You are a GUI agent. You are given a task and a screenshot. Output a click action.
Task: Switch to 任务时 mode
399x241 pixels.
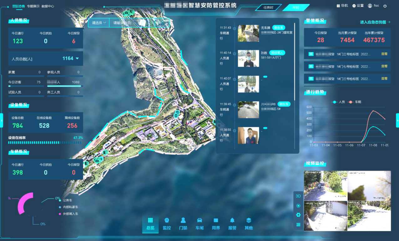(268, 8)
